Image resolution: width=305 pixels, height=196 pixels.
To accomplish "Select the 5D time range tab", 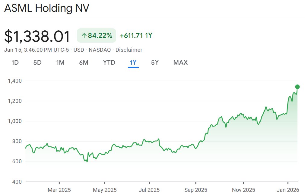I will point(37,63).
